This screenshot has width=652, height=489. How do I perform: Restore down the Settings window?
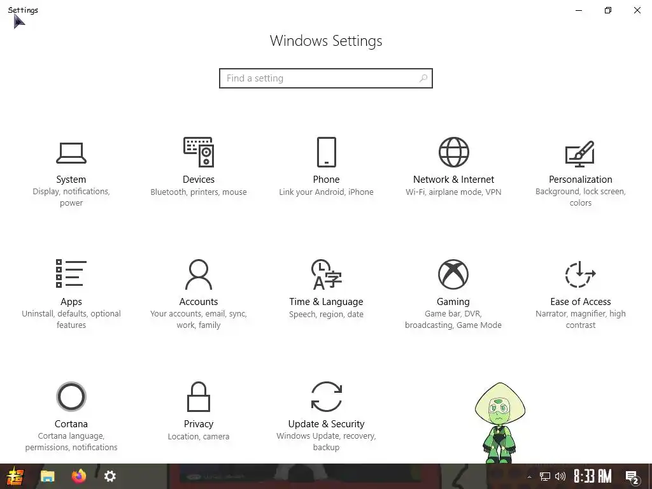[608, 10]
